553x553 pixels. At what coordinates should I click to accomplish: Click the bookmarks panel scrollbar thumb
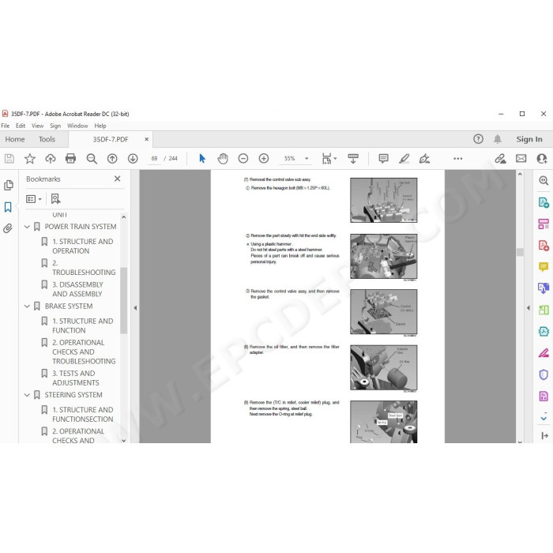point(123,300)
